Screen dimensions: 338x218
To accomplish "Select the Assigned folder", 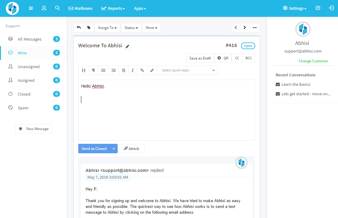I will pos(34,80).
